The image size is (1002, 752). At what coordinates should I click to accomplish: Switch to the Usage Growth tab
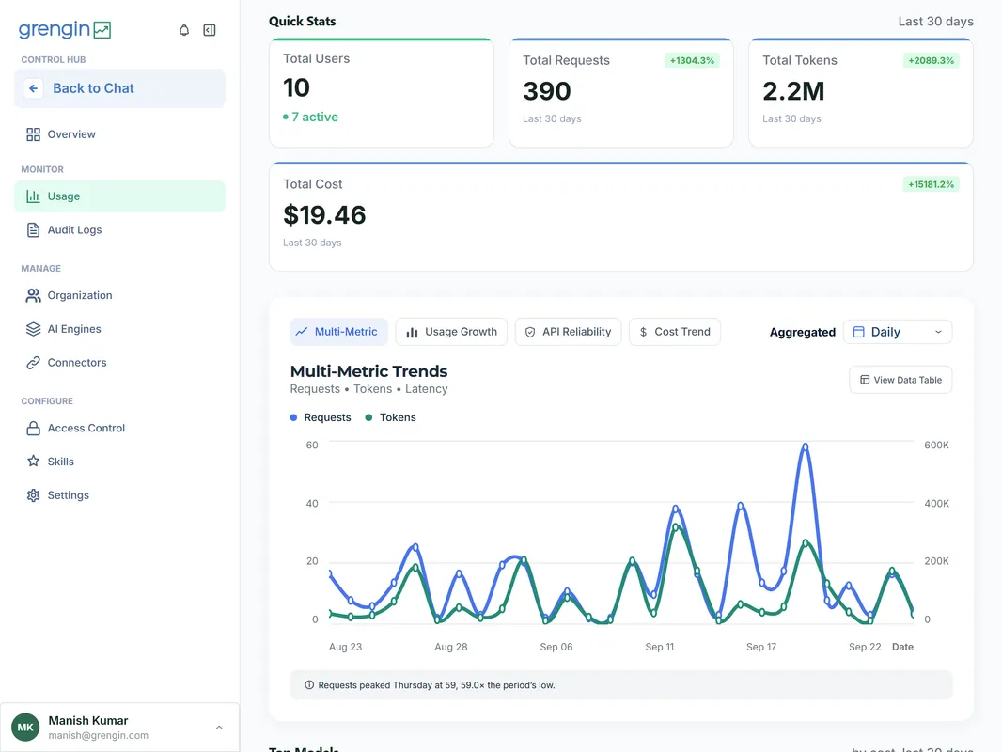click(x=451, y=332)
